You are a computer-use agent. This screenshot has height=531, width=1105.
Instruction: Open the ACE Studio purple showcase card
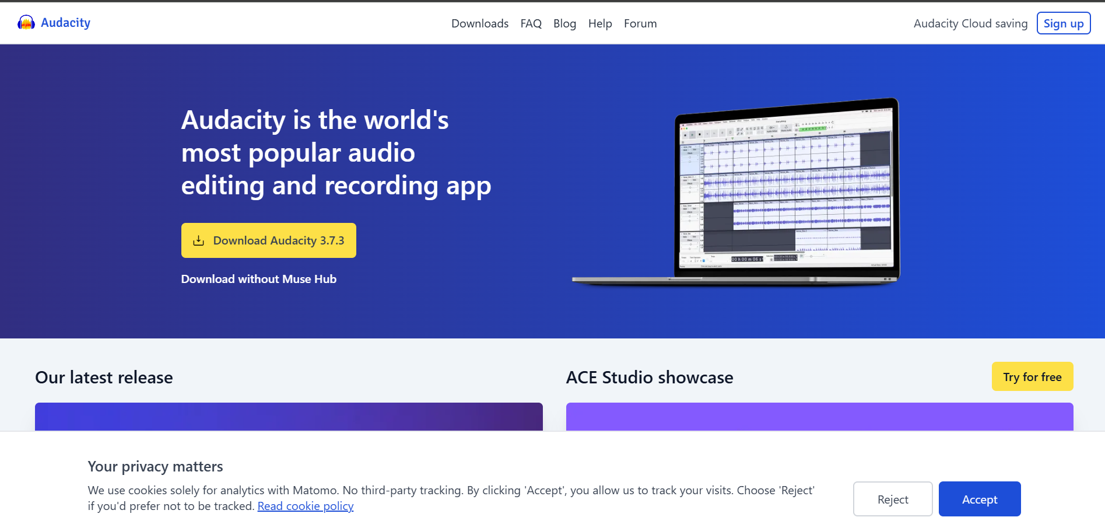(x=820, y=417)
